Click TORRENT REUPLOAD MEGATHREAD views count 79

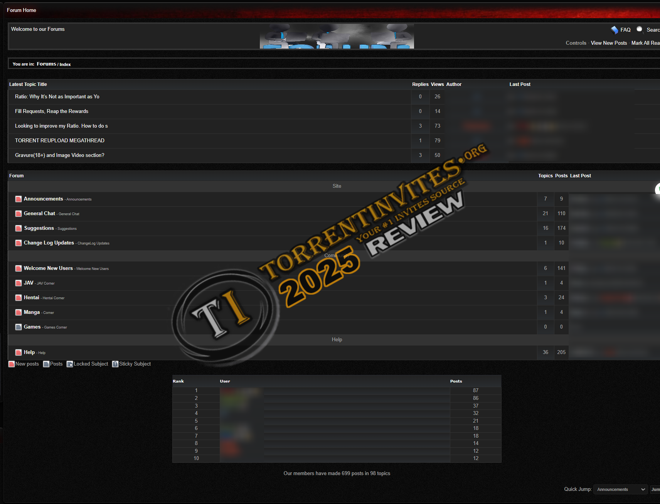437,141
